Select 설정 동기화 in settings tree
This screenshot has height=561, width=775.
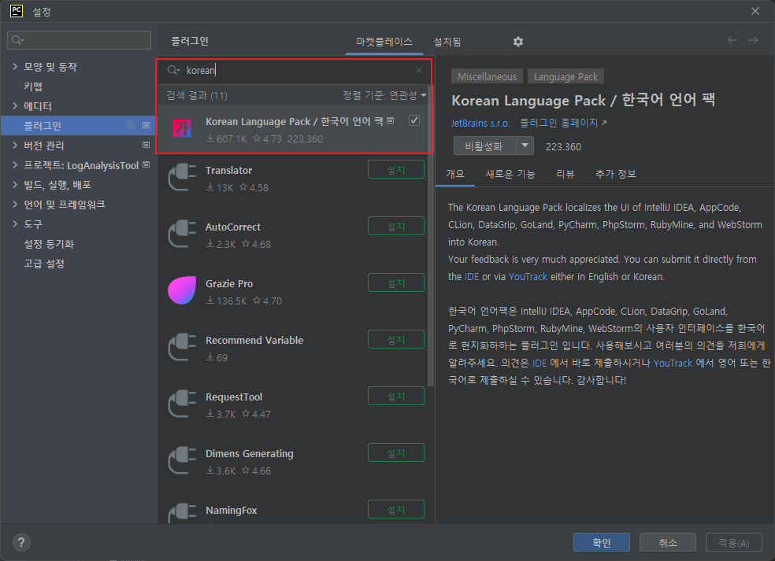pyautogui.click(x=49, y=244)
